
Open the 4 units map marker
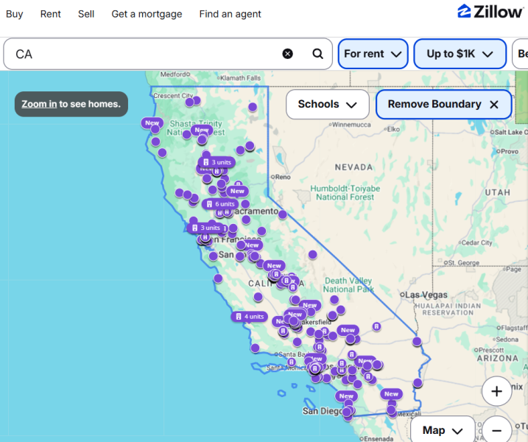coord(250,317)
